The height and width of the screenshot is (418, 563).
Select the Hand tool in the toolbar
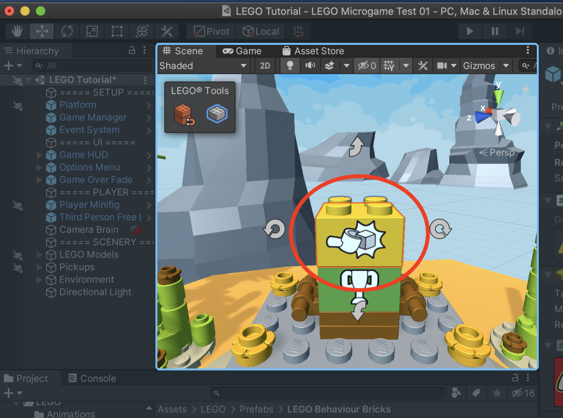[x=17, y=31]
